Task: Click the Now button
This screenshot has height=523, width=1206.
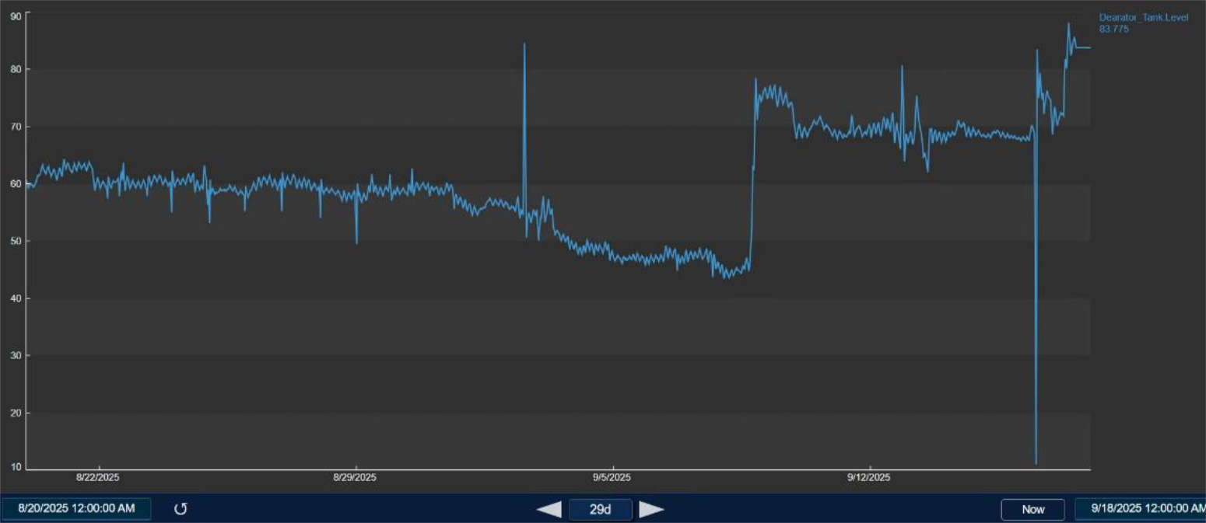Action: 1033,509
